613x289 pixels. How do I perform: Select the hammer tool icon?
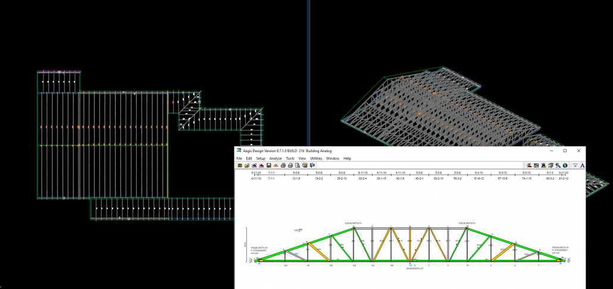coord(558,165)
